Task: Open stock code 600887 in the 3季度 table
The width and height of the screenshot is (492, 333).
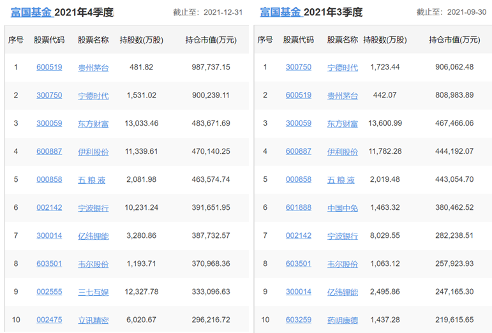Action: [x=299, y=151]
